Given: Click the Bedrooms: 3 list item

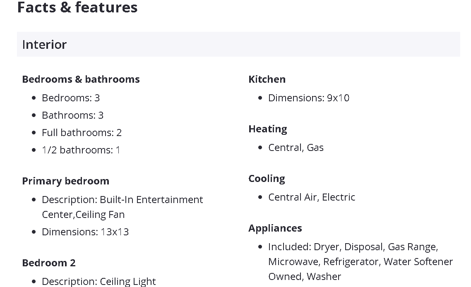Looking at the screenshot, I should [x=71, y=98].
